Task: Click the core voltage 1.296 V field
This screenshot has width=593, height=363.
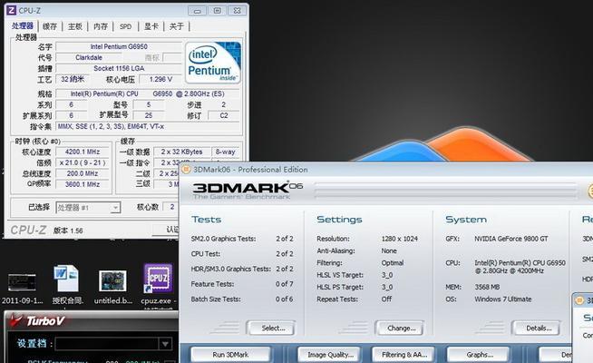Action: point(160,79)
